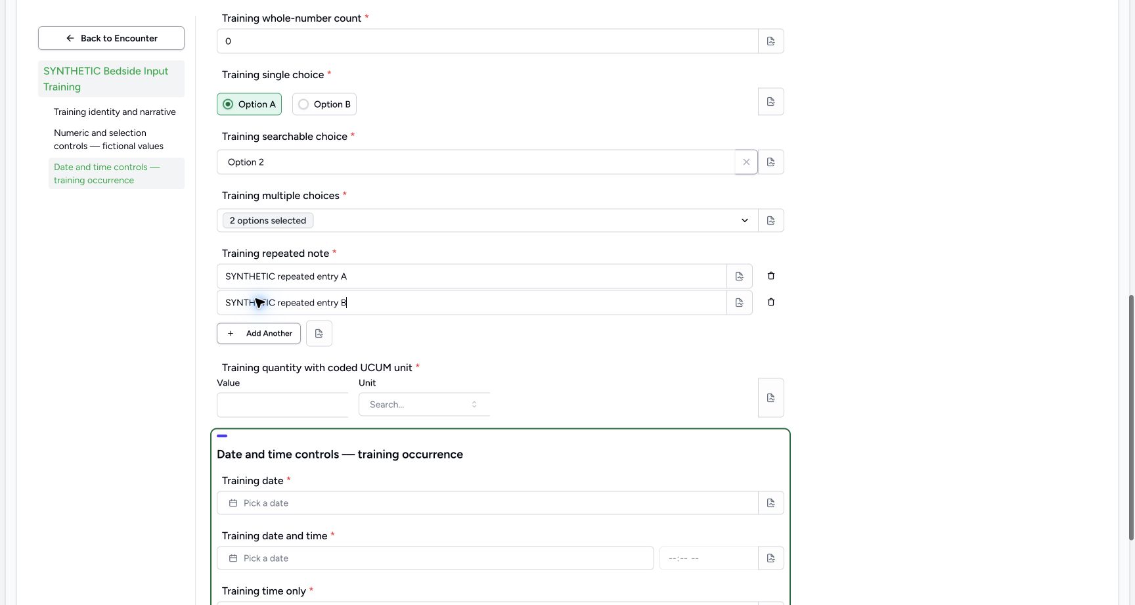The height and width of the screenshot is (605, 1135).
Task: Focus the SYNTHETIC repeated entry A field
Action: coord(472,277)
